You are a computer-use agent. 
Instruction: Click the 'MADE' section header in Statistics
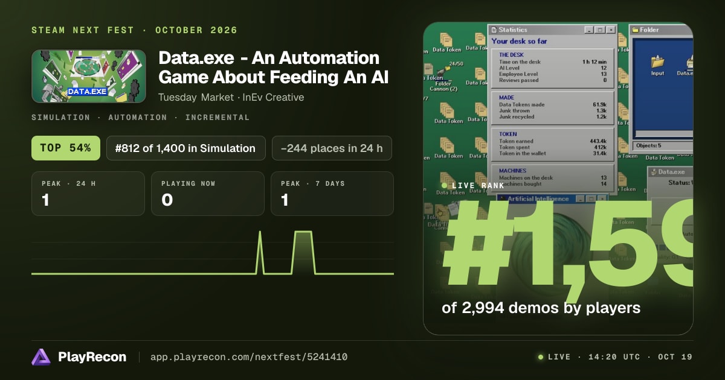tap(507, 98)
